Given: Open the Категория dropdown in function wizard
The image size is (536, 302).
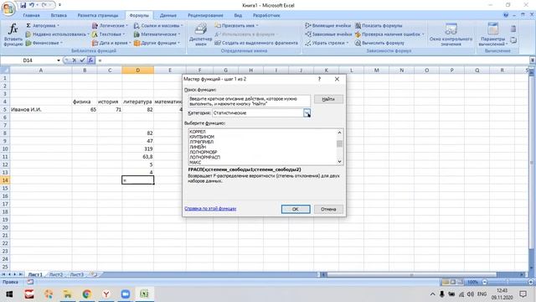Looking at the screenshot, I should [x=307, y=113].
